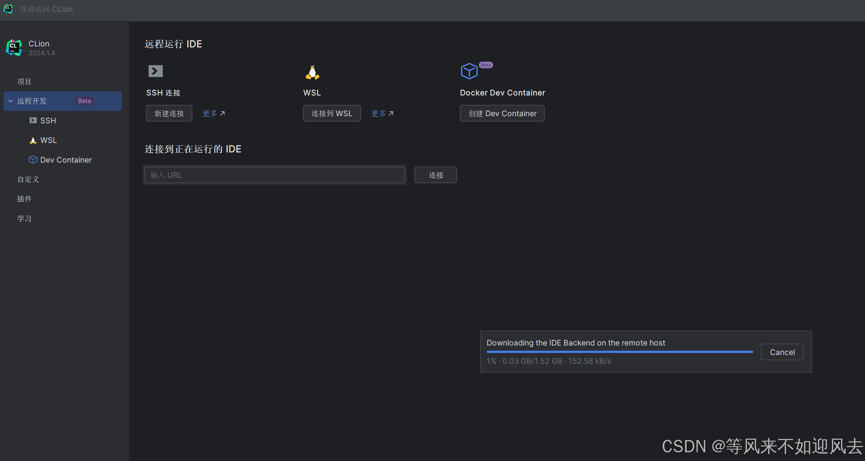The width and height of the screenshot is (865, 461).
Task: Open the 学习 section
Action: click(24, 218)
